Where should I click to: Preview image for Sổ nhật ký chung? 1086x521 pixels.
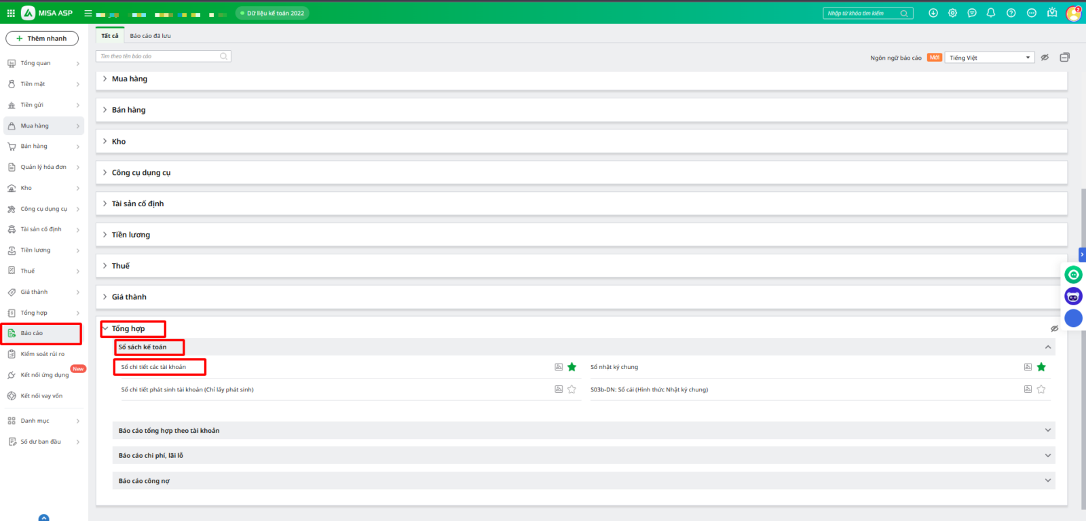1028,367
